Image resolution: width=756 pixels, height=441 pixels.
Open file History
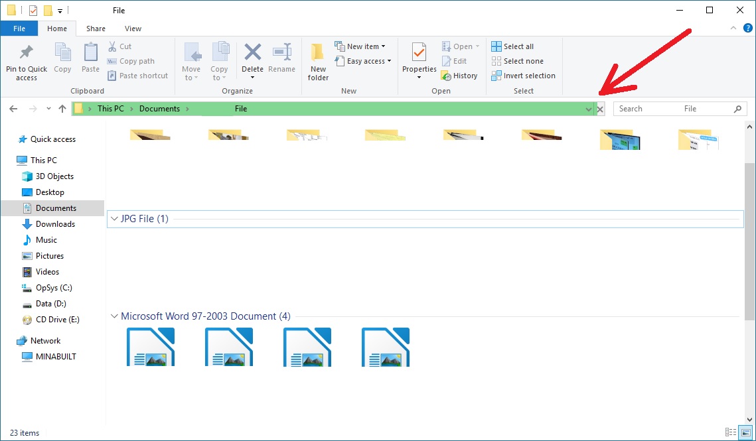[459, 76]
